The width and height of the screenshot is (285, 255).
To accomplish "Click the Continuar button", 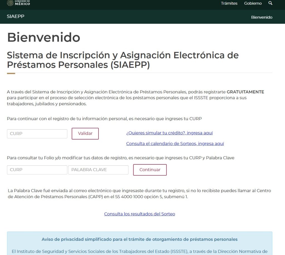I will click(150, 170).
